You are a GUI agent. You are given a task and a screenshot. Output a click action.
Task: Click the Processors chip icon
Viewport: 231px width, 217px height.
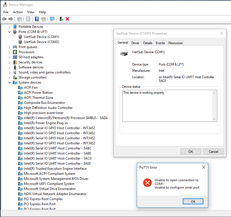pyautogui.click(x=15, y=52)
